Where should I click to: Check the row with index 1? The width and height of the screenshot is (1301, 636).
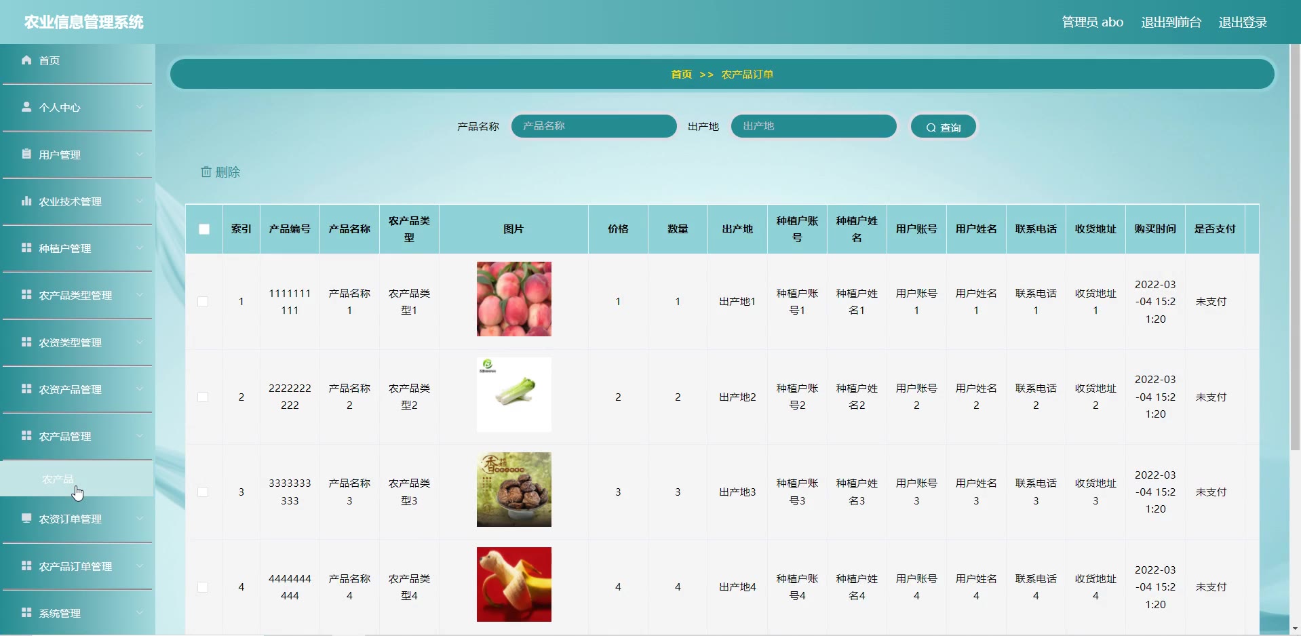(x=203, y=302)
